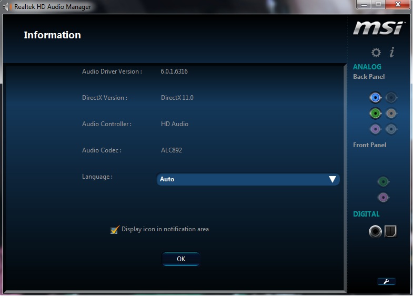
Task: Open the Language dropdown set to Auto
Action: click(x=248, y=179)
